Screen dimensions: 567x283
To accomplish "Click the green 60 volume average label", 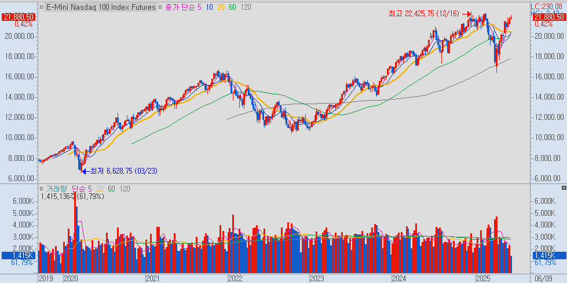I will (111, 189).
